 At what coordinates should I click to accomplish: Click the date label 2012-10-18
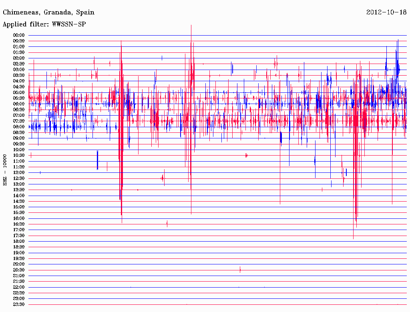pos(386,12)
